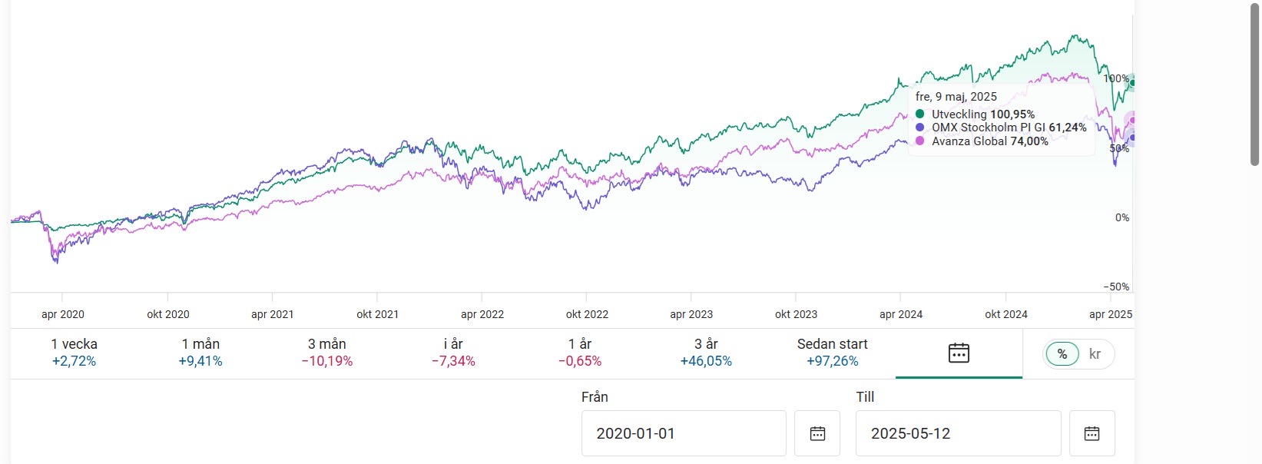Select the 1 mån period tab
The height and width of the screenshot is (464, 1262).
[200, 353]
